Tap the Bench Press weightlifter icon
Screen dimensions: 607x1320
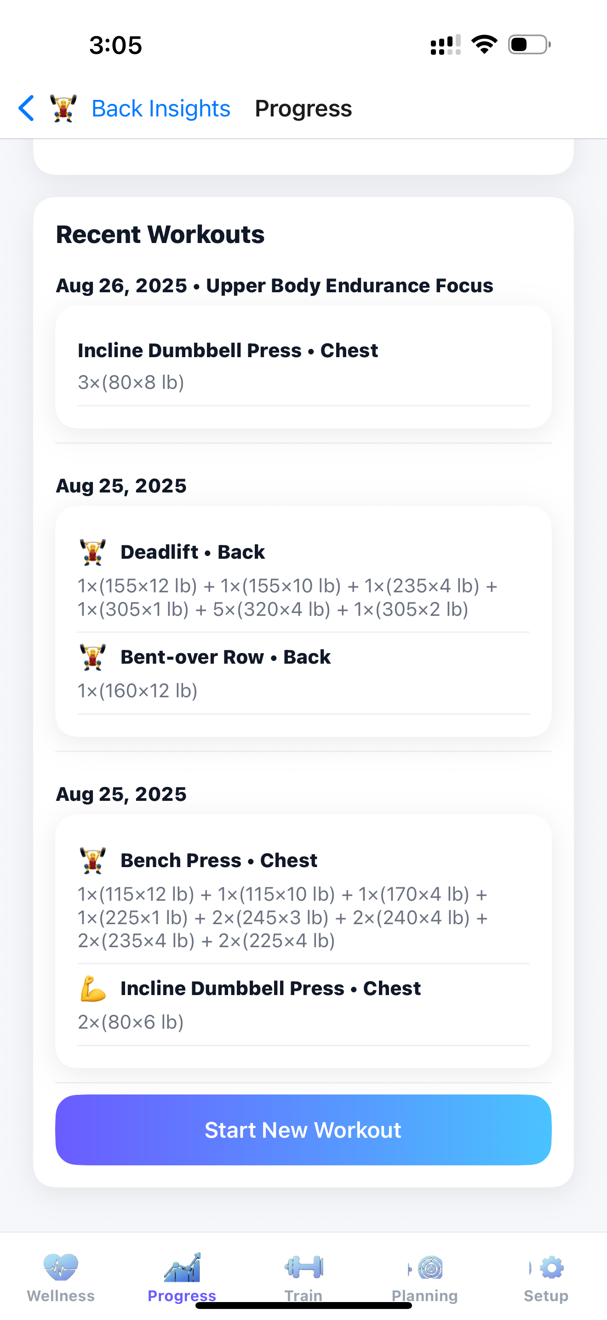[x=92, y=861]
